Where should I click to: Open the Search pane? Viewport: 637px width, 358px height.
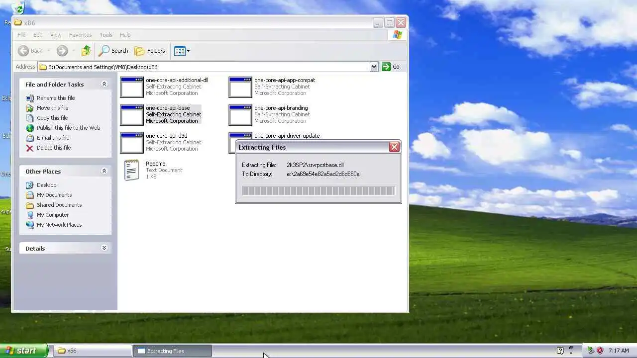click(x=113, y=51)
